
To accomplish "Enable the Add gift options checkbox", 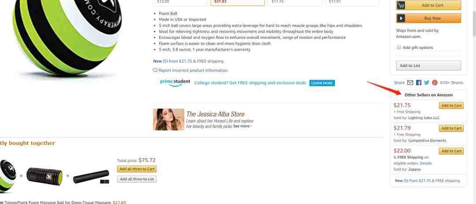I will point(399,47).
